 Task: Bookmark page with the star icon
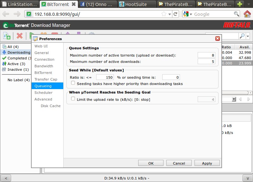point(164,14)
